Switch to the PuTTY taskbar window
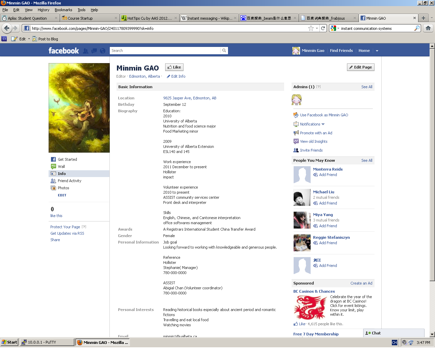The image size is (435, 349). tap(47, 342)
